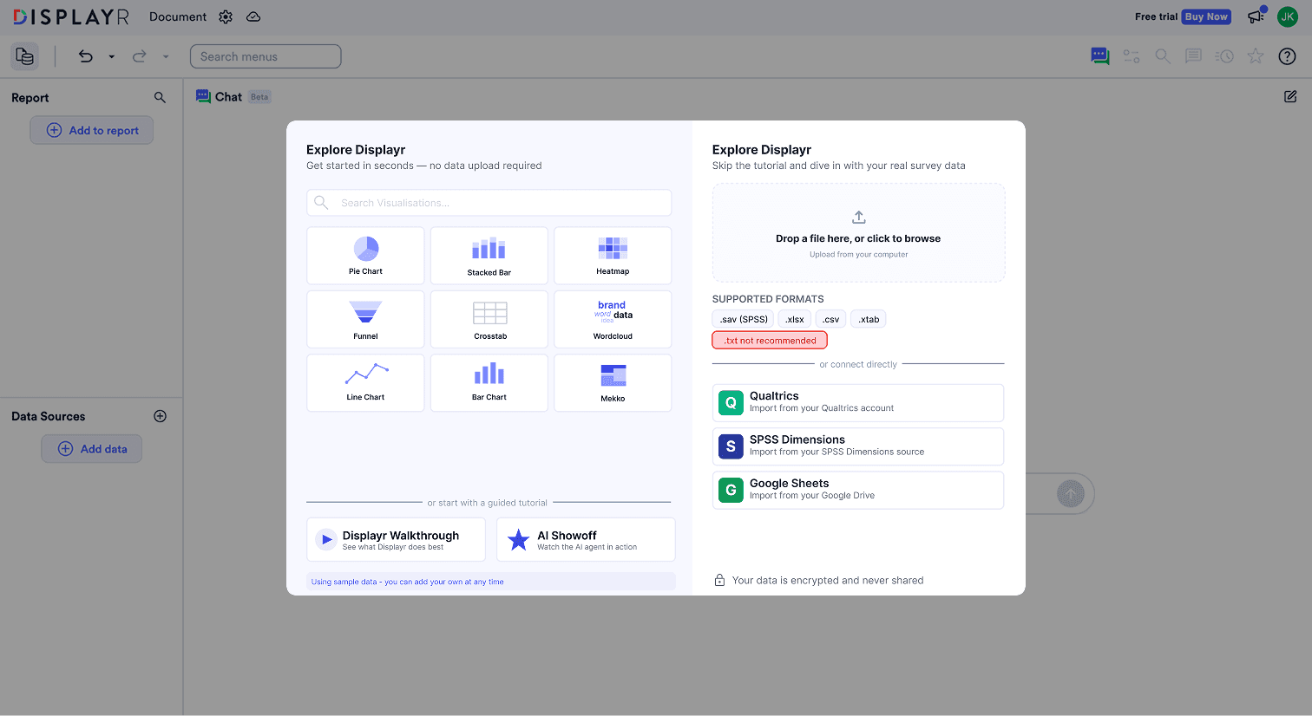Click the Add to report button

coord(92,130)
